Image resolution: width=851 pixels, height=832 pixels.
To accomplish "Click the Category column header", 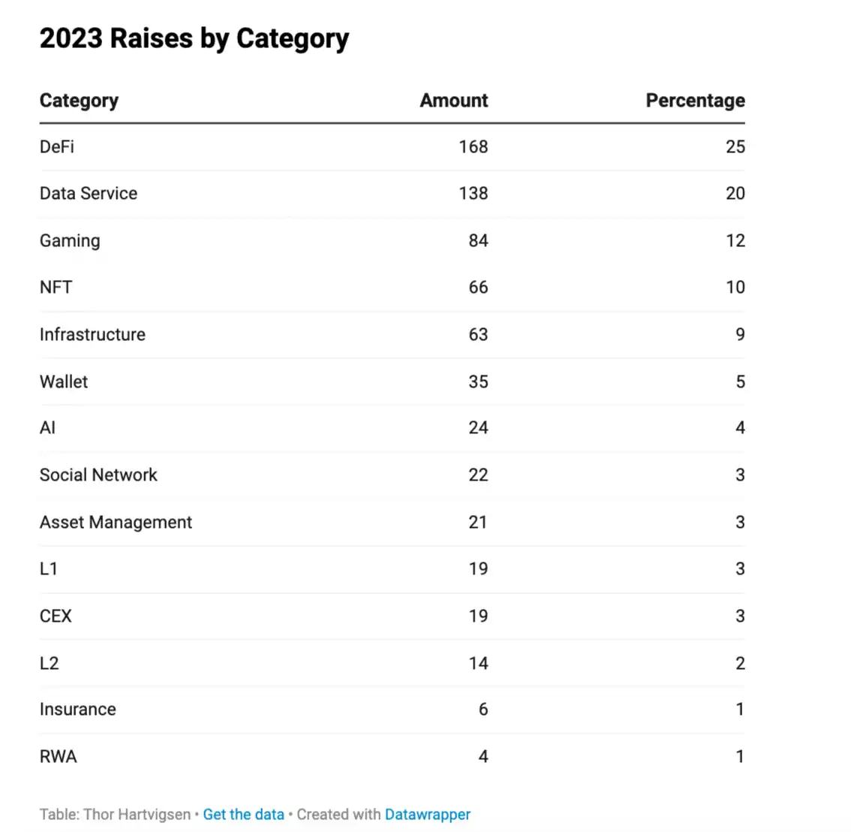I will pyautogui.click(x=79, y=101).
